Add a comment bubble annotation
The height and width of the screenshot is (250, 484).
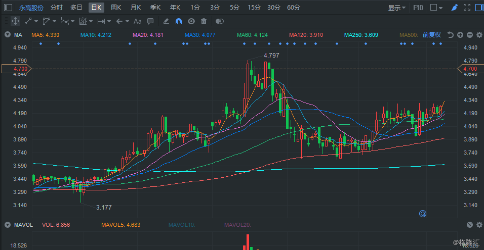150,21
